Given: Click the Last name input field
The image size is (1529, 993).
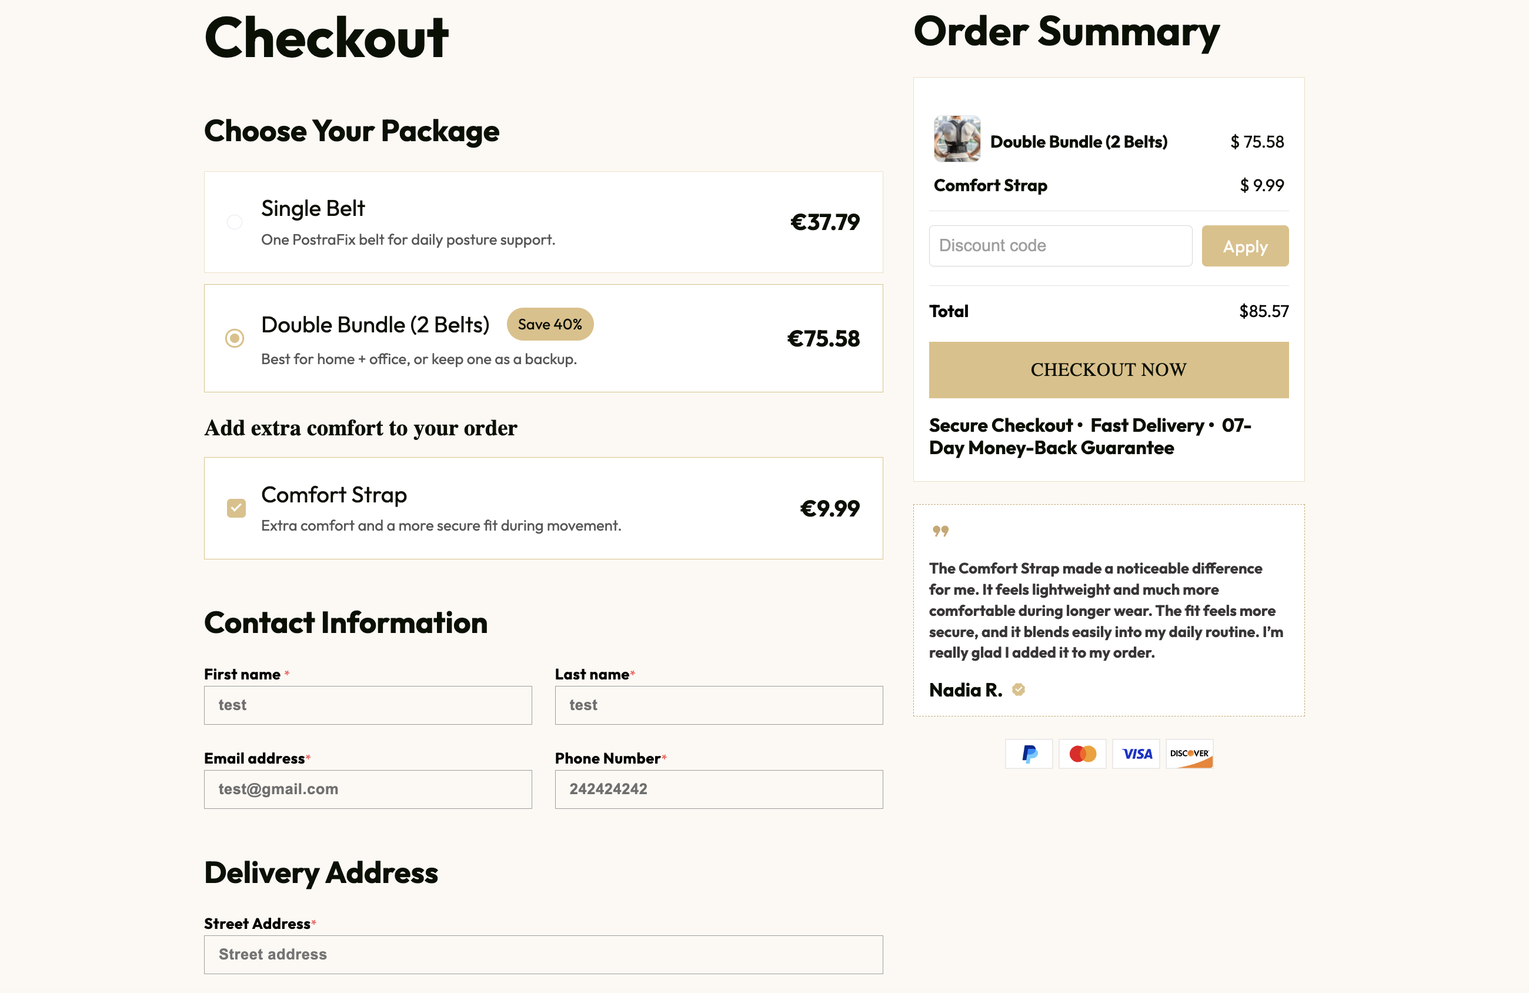Looking at the screenshot, I should click(718, 705).
